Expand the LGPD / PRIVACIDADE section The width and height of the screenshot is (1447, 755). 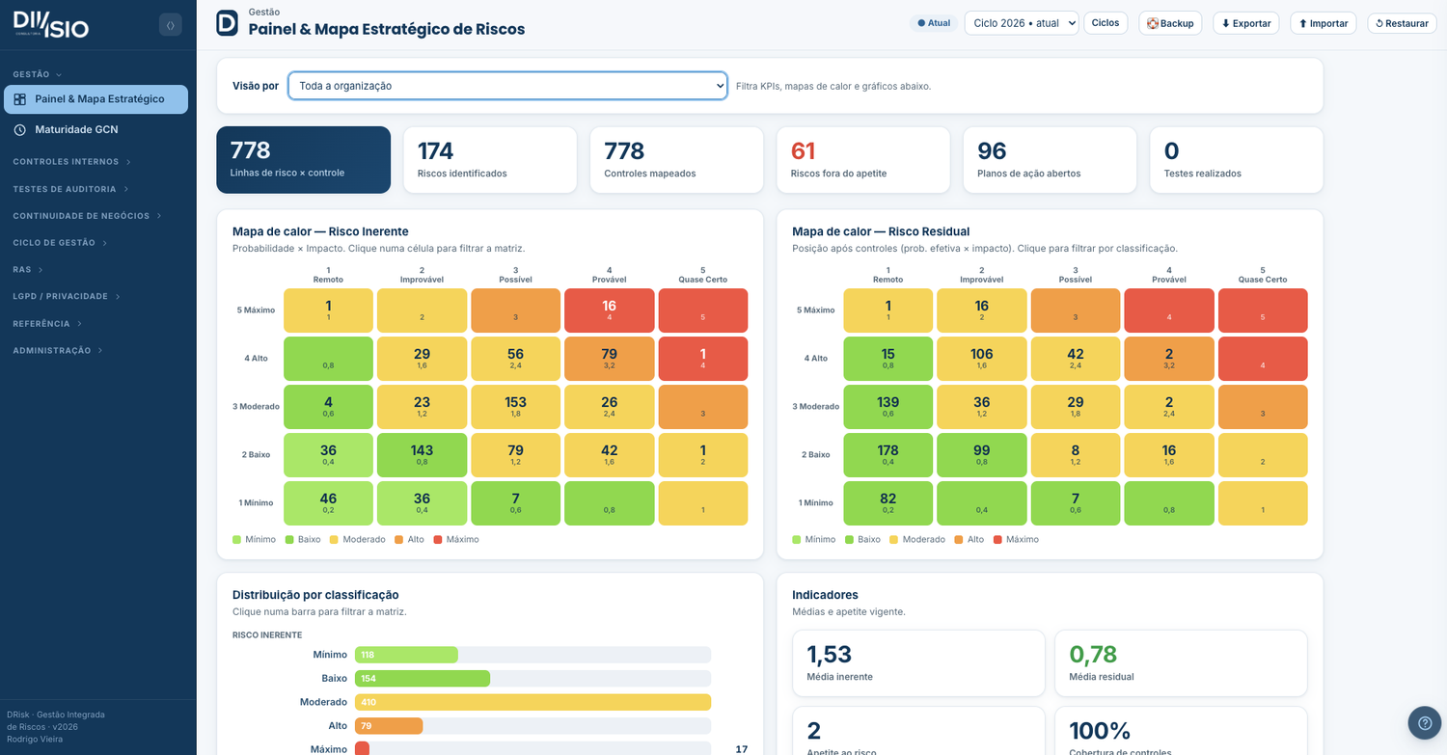(x=67, y=297)
